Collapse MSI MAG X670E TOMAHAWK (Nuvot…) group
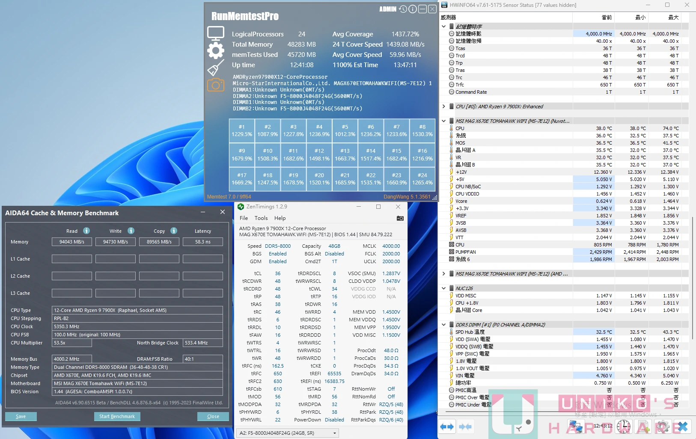 click(444, 121)
